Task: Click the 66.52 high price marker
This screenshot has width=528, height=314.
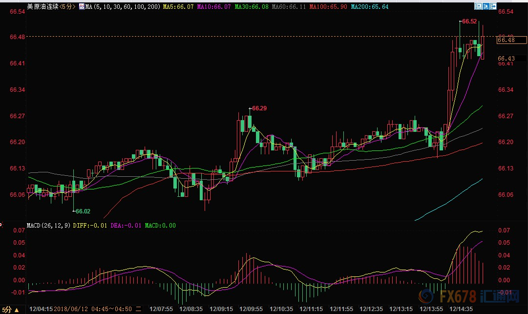Action: point(469,21)
